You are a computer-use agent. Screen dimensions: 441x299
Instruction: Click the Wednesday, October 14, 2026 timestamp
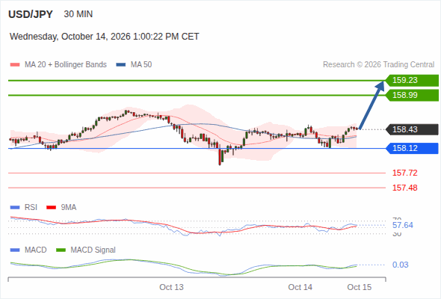point(105,37)
